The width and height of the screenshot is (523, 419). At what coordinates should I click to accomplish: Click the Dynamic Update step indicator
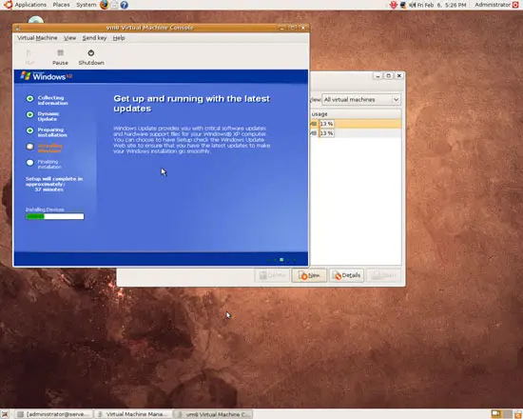30,114
